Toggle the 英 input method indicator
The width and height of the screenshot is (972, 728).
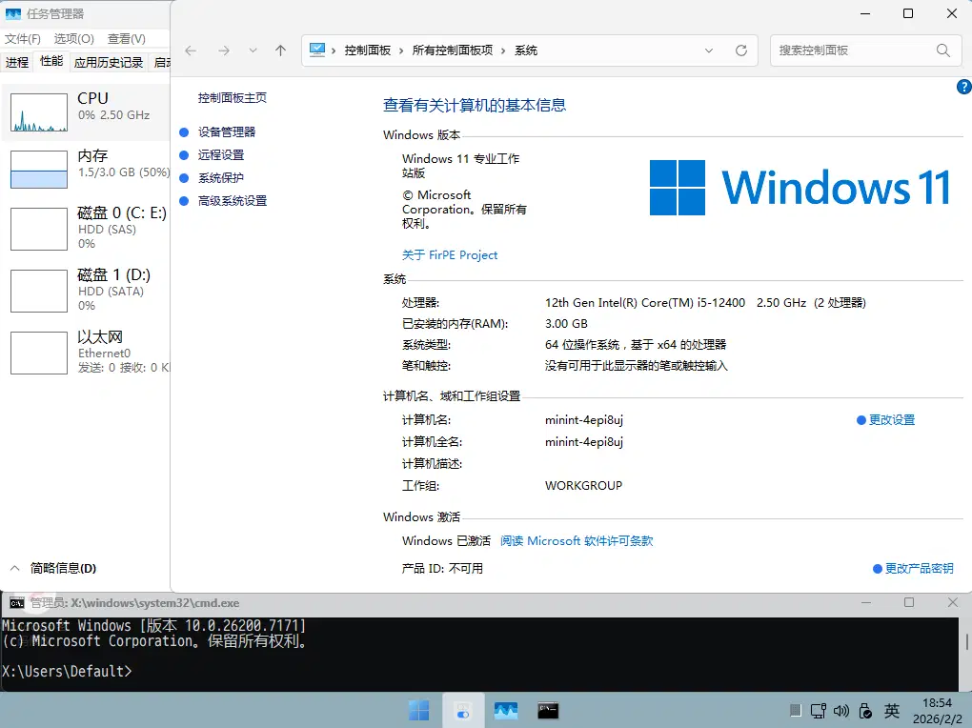[892, 711]
